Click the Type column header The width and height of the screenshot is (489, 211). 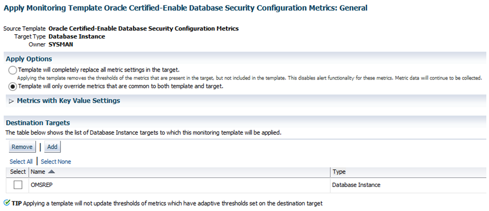click(x=339, y=171)
